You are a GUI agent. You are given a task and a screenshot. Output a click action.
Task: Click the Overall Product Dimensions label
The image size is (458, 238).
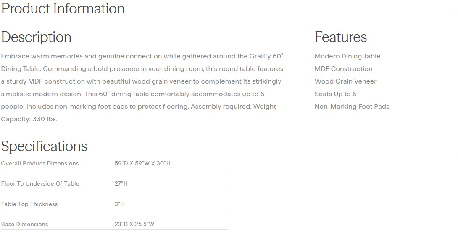click(x=40, y=163)
